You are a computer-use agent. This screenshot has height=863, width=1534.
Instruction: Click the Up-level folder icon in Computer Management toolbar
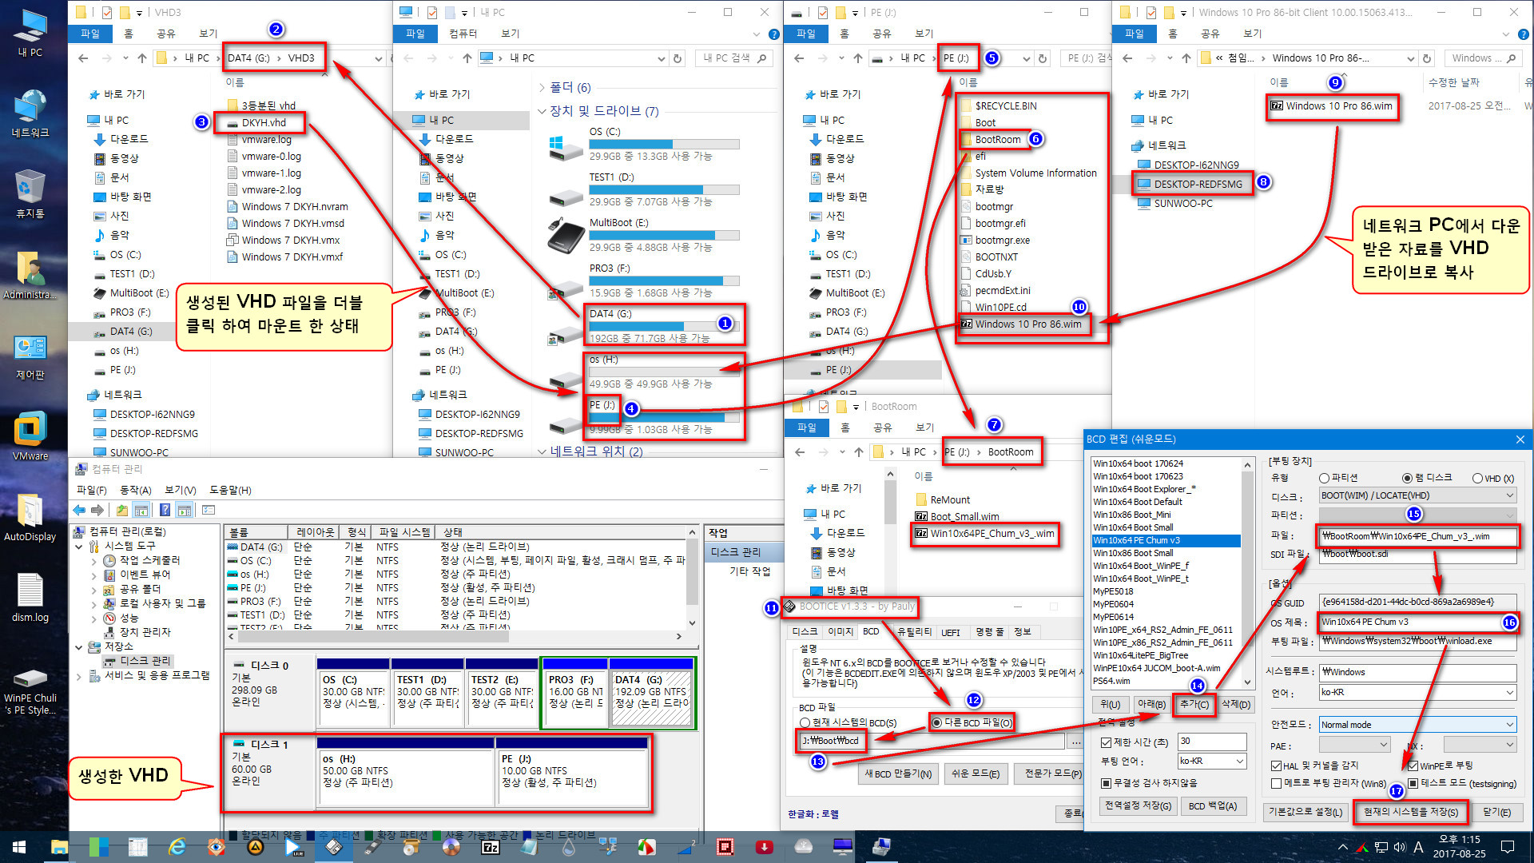point(121,510)
